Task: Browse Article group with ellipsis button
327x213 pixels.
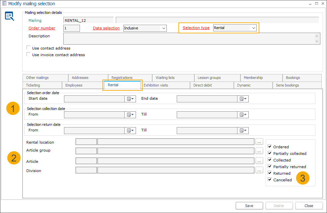Action: coord(259,151)
